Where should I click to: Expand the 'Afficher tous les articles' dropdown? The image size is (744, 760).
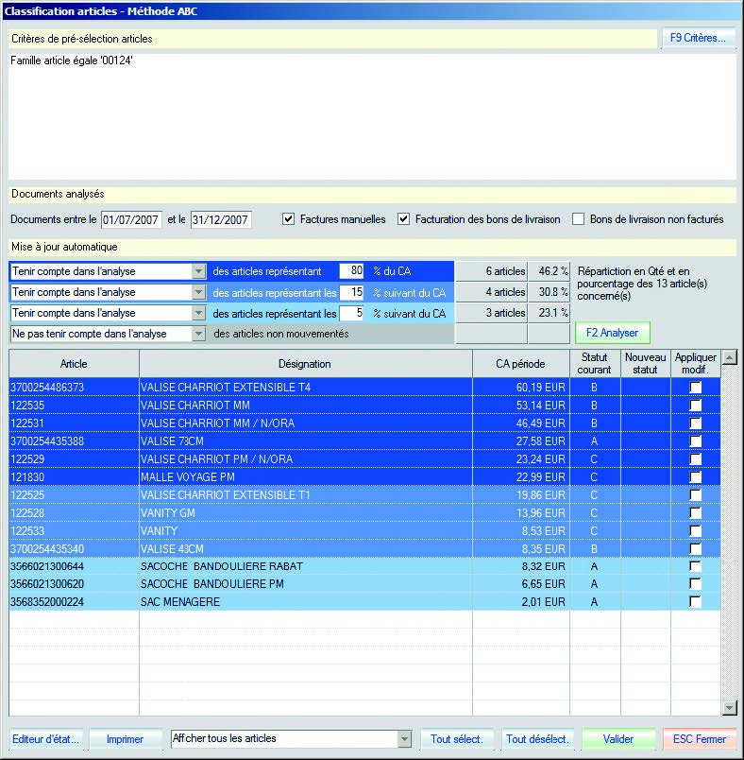[x=405, y=738]
